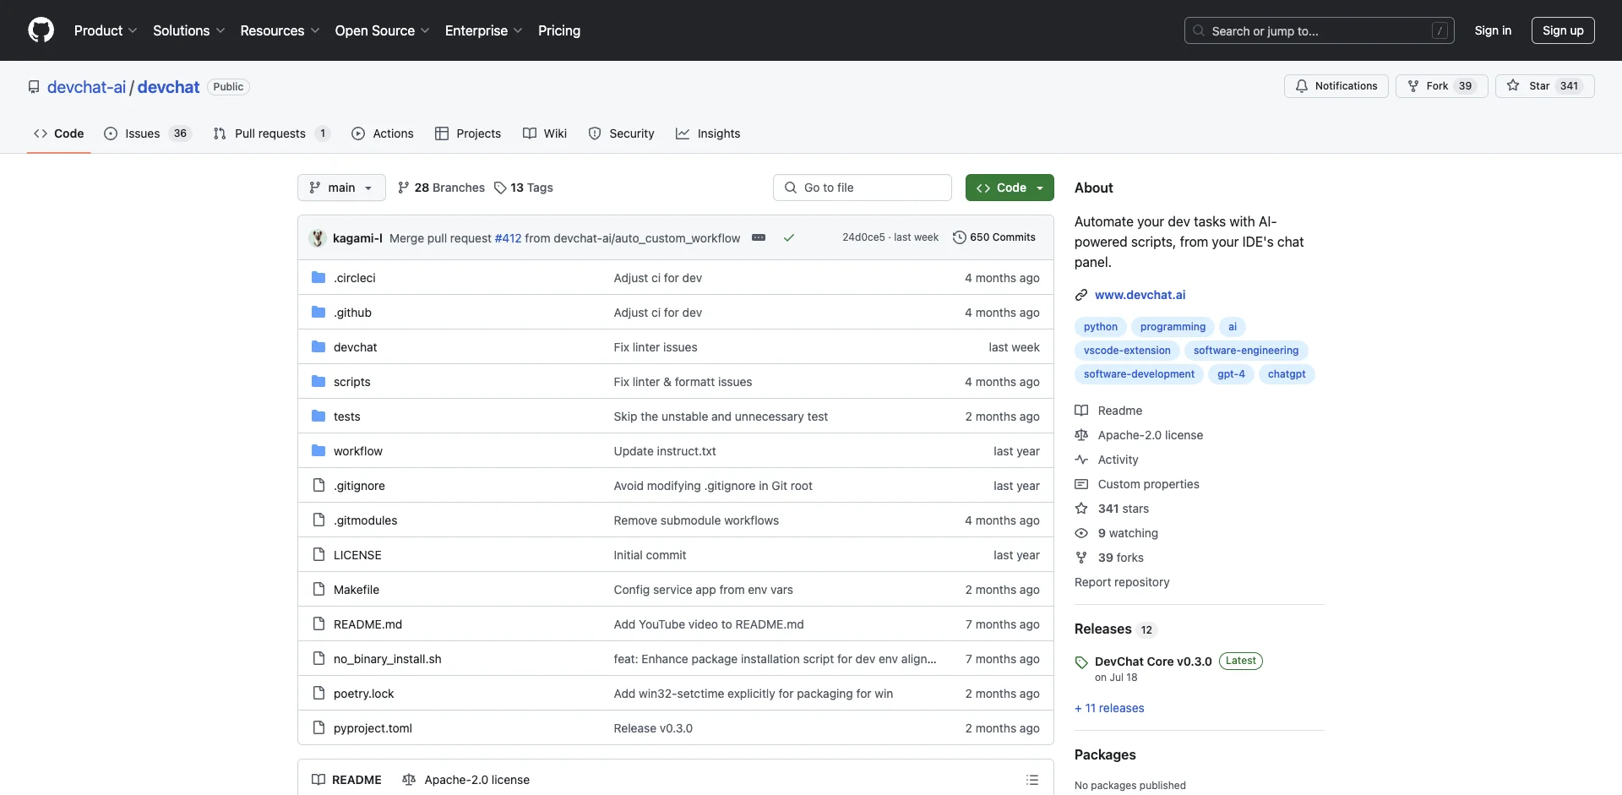Open the scripts folder
This screenshot has width=1622, height=795.
click(x=352, y=382)
